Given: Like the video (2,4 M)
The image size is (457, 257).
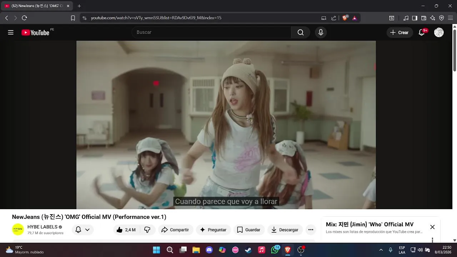Looking at the screenshot, I should 126,230.
